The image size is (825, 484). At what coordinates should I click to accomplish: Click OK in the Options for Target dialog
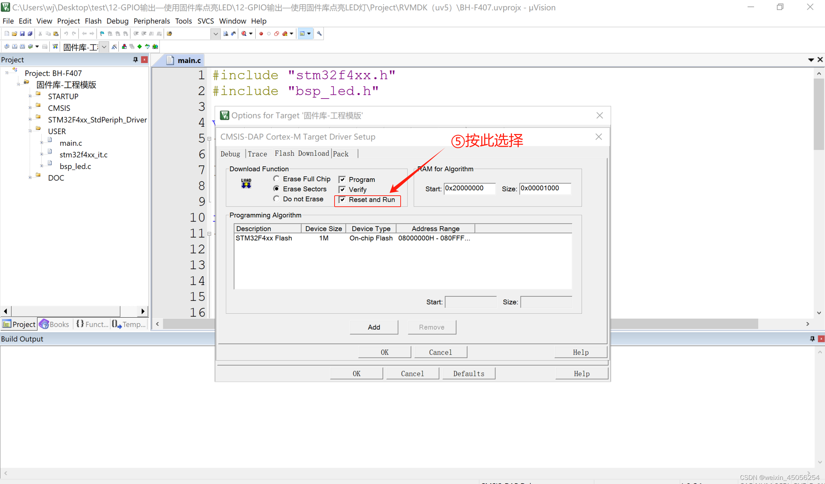tap(357, 373)
